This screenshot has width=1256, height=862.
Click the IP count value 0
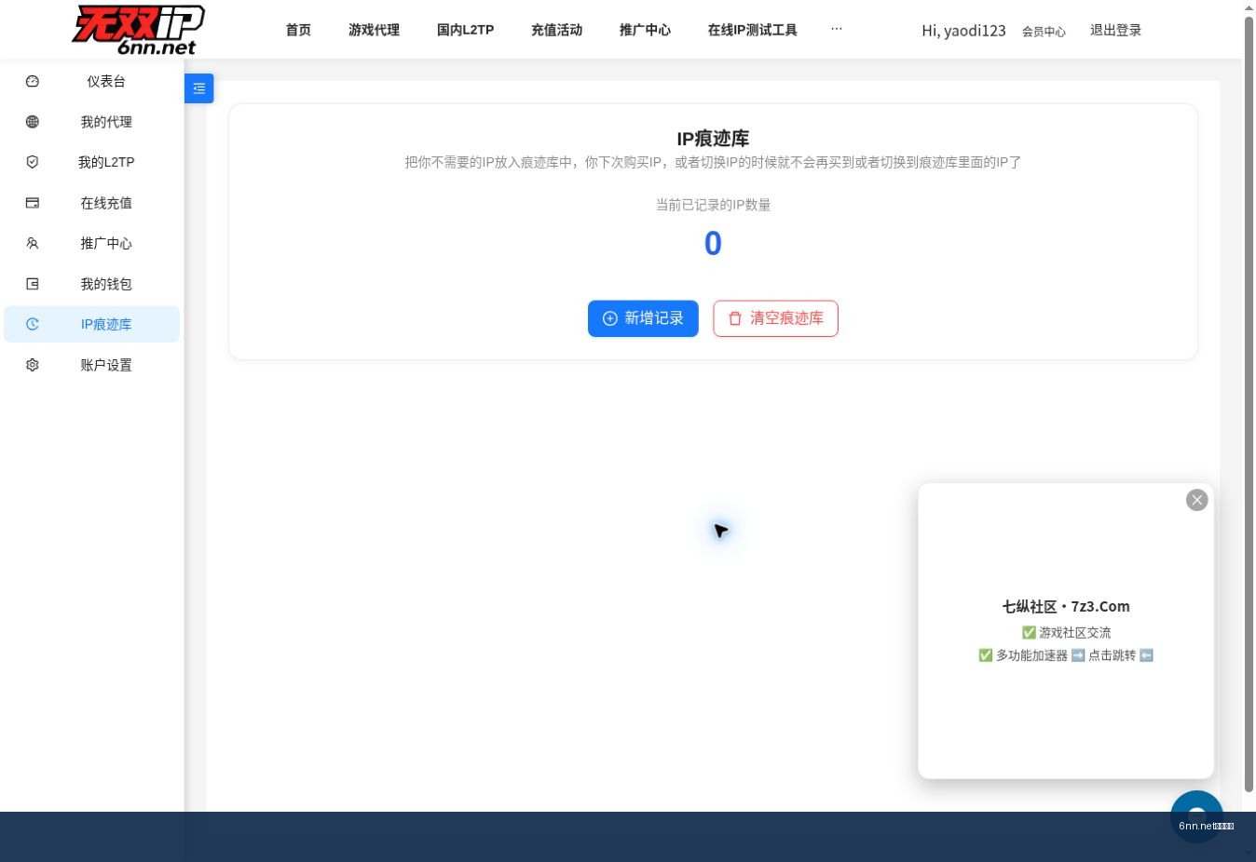coord(713,244)
